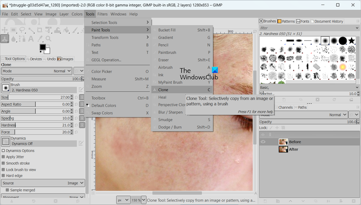Select the Text tool 'A' icon
361x205 pixels.
pyautogui.click(x=31, y=39)
